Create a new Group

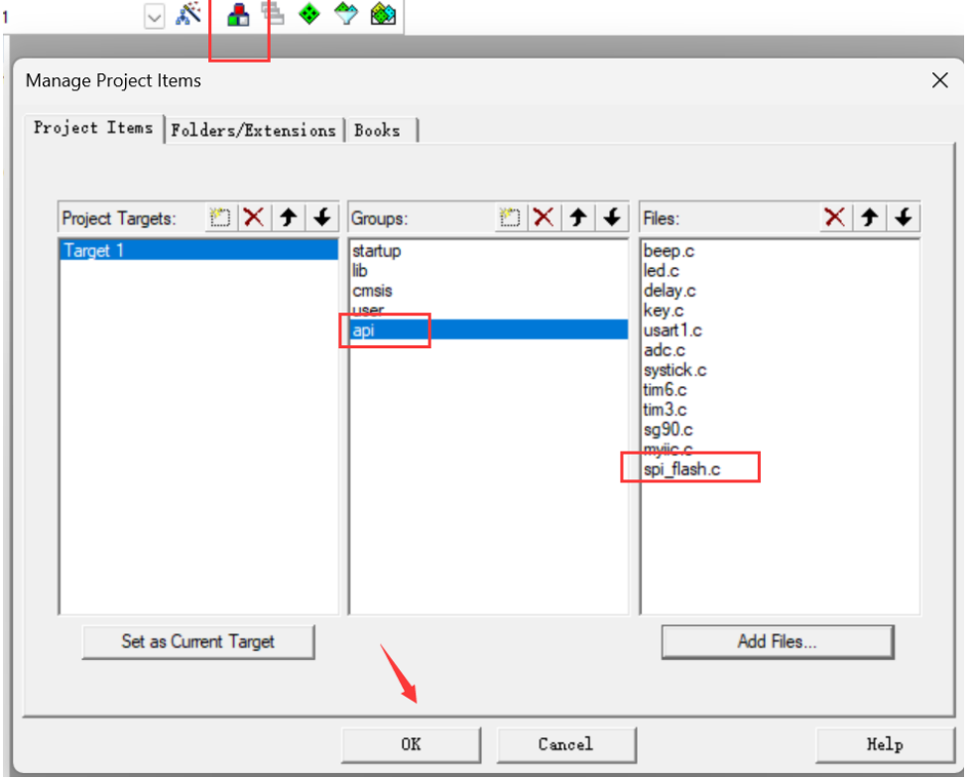(x=510, y=218)
